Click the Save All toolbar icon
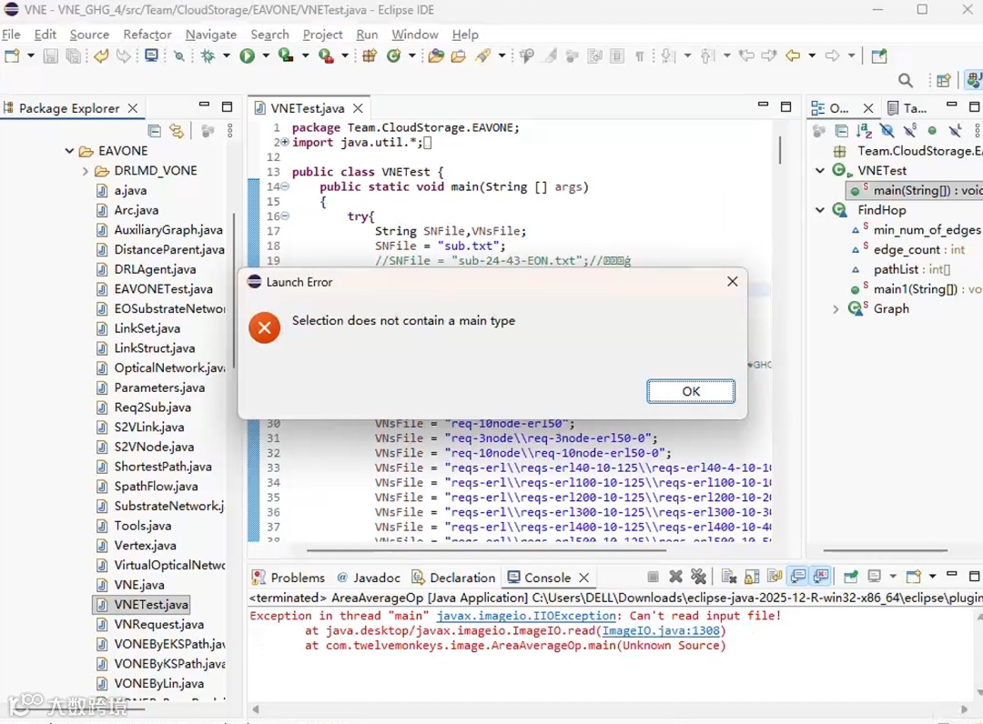983x724 pixels. click(x=74, y=55)
